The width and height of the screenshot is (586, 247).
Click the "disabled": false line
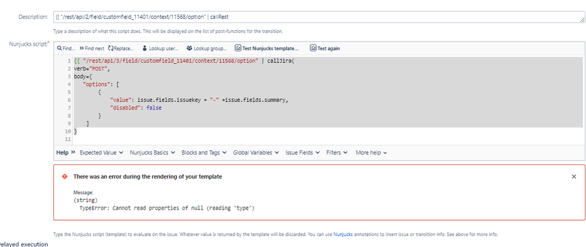pos(136,108)
